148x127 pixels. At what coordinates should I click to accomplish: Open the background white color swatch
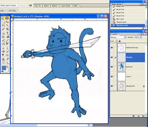pyautogui.click(x=7, y=71)
